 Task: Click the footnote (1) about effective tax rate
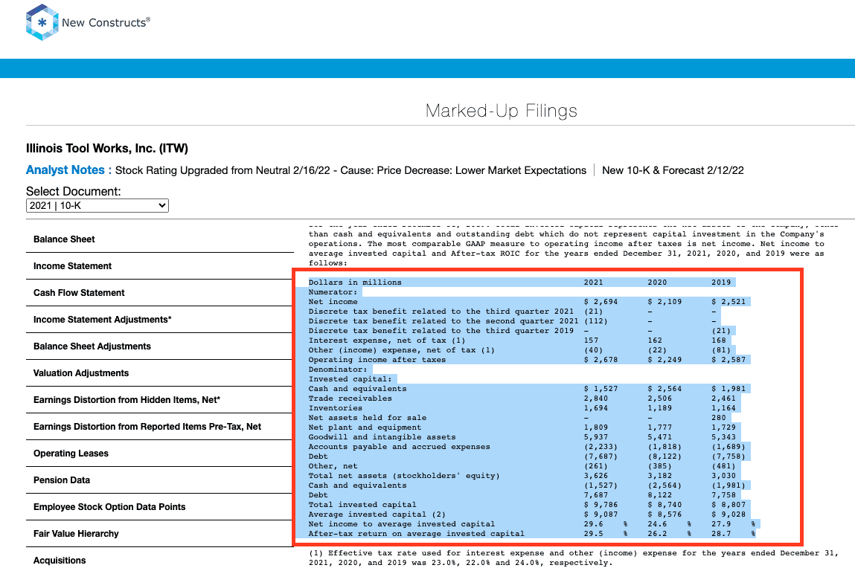(x=573, y=558)
